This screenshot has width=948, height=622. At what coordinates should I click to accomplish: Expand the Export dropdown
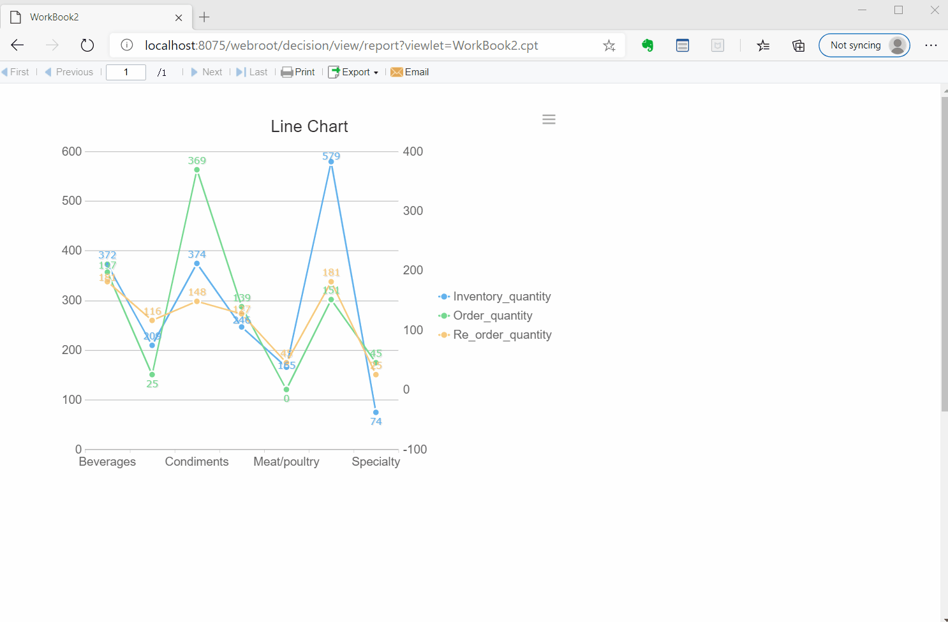(353, 72)
